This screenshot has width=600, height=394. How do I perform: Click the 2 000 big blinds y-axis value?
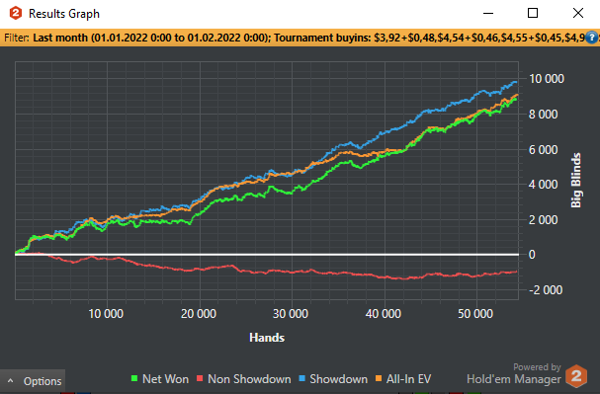544,220
